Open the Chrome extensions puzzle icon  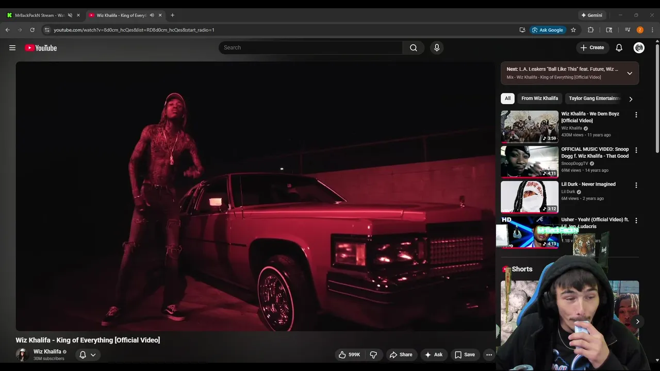(x=591, y=30)
